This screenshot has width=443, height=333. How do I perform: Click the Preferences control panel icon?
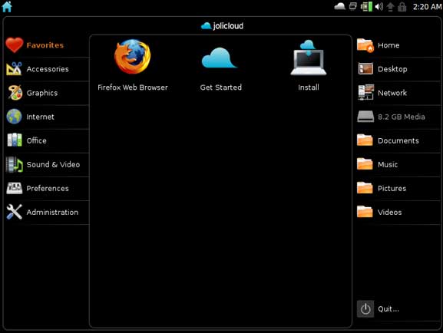click(15, 189)
